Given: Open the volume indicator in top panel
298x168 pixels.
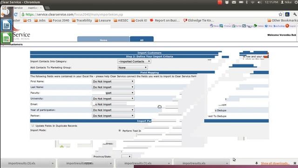Looking at the screenshot, I should [x=259, y=2].
